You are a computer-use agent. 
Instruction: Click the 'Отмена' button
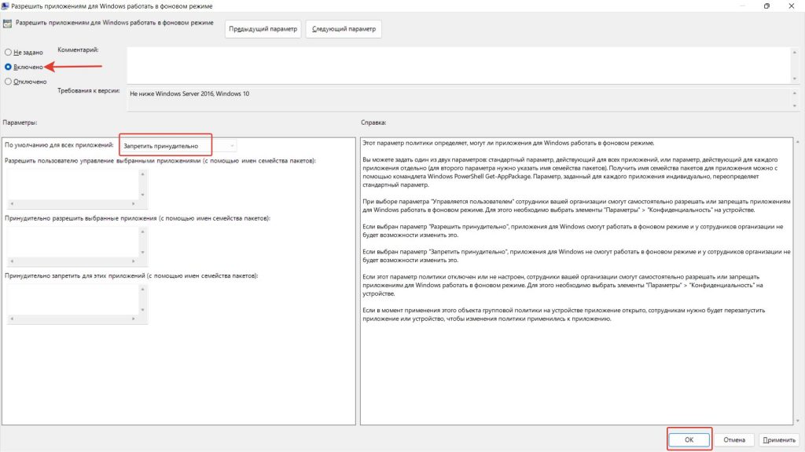734,439
